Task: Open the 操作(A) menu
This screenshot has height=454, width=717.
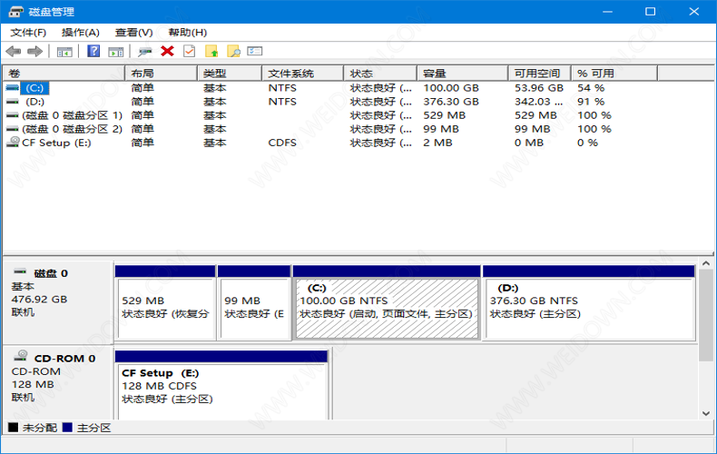Action: (80, 33)
